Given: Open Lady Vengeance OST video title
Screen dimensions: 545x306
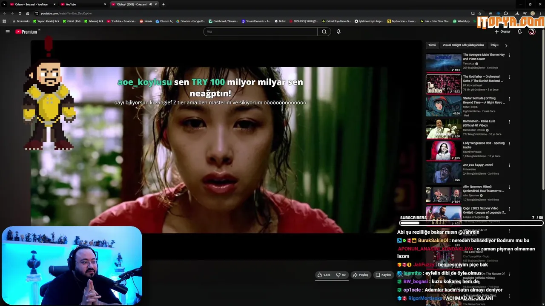Looking at the screenshot, I should [484, 145].
